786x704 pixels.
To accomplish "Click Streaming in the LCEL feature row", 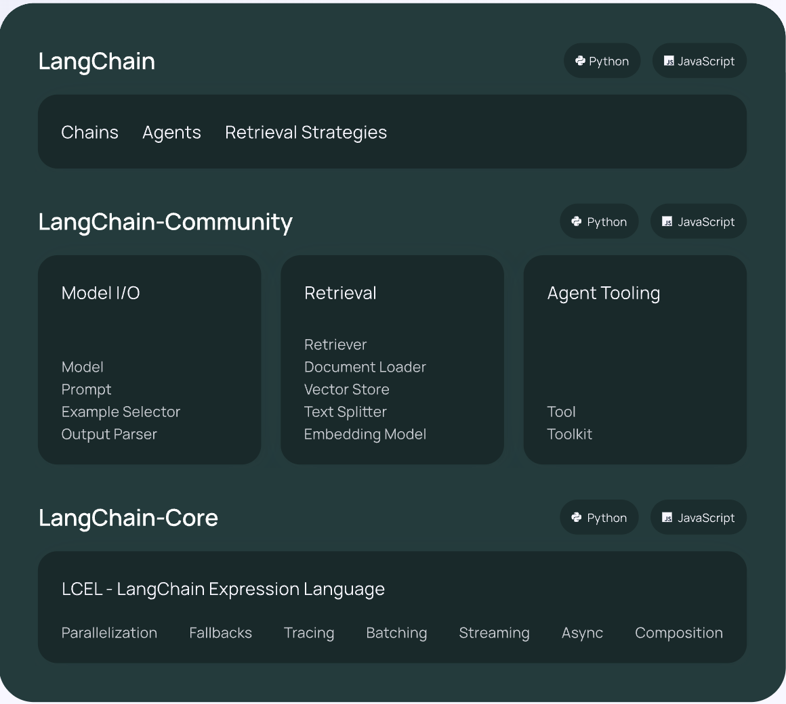I will [x=494, y=633].
